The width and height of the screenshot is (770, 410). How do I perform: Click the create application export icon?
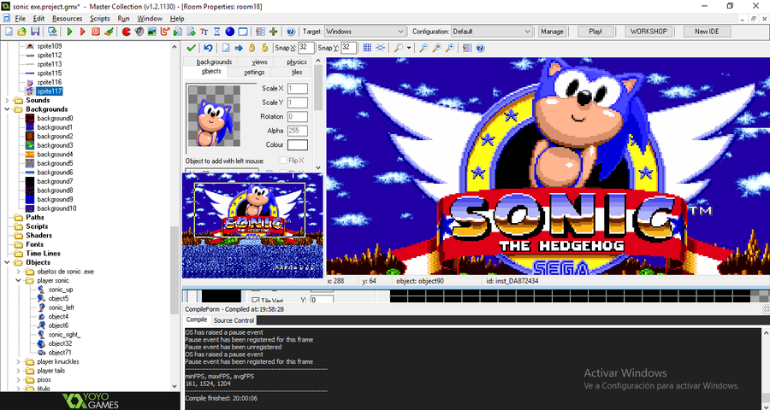[x=52, y=32]
